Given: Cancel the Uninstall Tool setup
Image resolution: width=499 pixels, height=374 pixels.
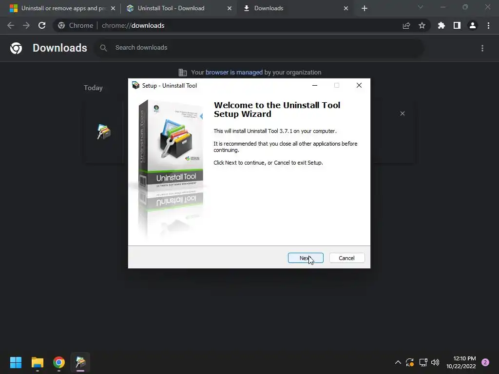Looking at the screenshot, I should click(x=347, y=258).
